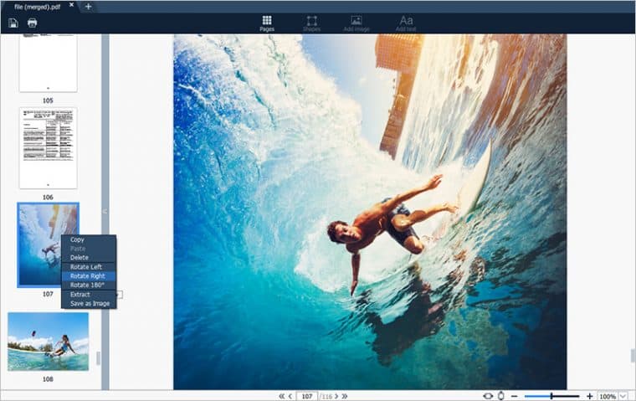Select Save as Image in context menu
Image resolution: width=636 pixels, height=401 pixels.
pyautogui.click(x=90, y=303)
